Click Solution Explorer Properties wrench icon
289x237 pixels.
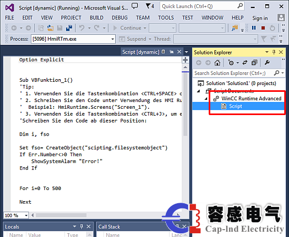(x=267, y=63)
